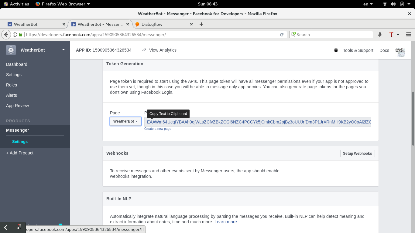Select Messenger under Products

point(18,130)
